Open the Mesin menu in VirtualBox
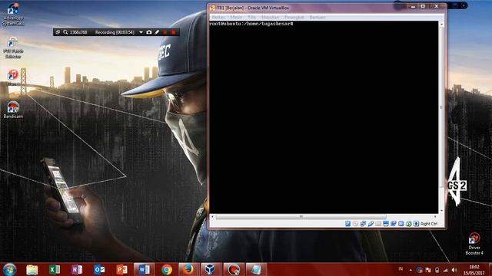492x276 pixels. [236, 17]
